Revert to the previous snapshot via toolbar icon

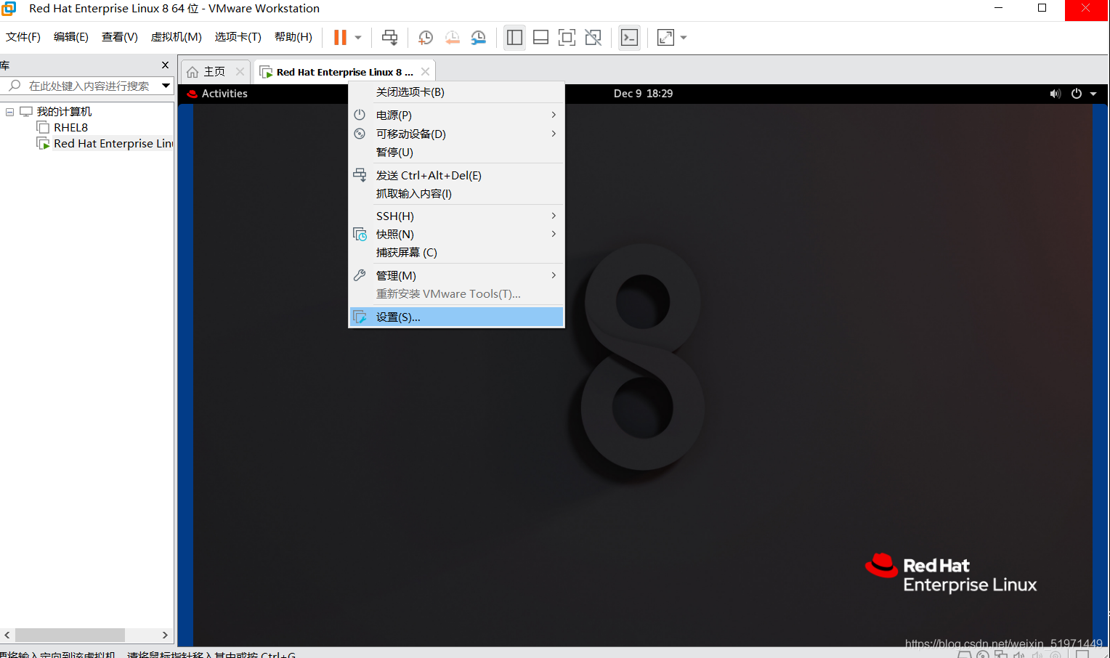[x=452, y=38]
